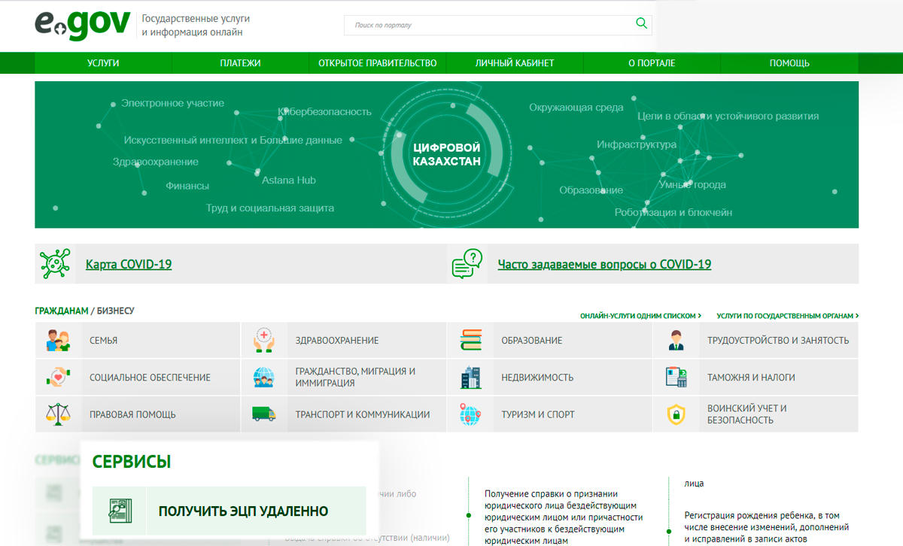Open the Карта COVID-19 link
903x546 pixels.
(x=129, y=265)
